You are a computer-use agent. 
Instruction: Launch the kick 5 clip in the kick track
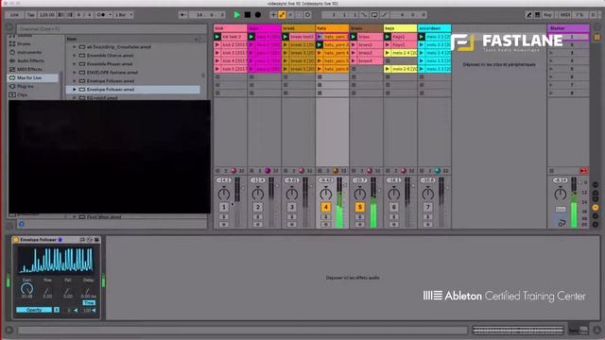[x=217, y=69]
